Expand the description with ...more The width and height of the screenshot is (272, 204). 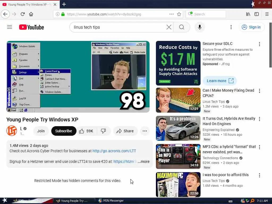pos(144,161)
